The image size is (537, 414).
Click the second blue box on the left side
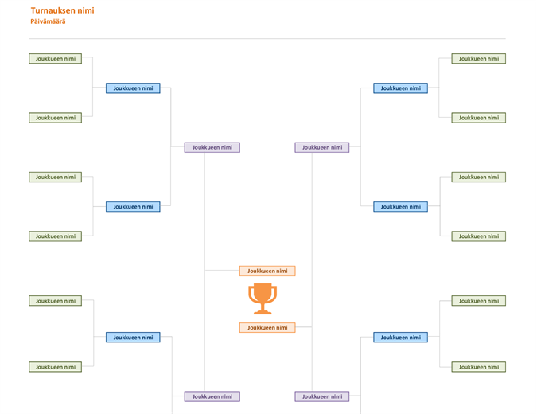(x=133, y=207)
